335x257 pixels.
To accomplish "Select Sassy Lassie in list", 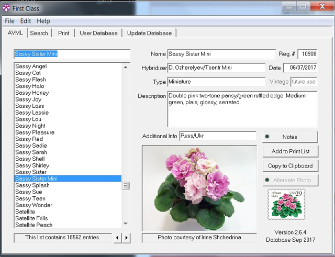I will [68, 113].
